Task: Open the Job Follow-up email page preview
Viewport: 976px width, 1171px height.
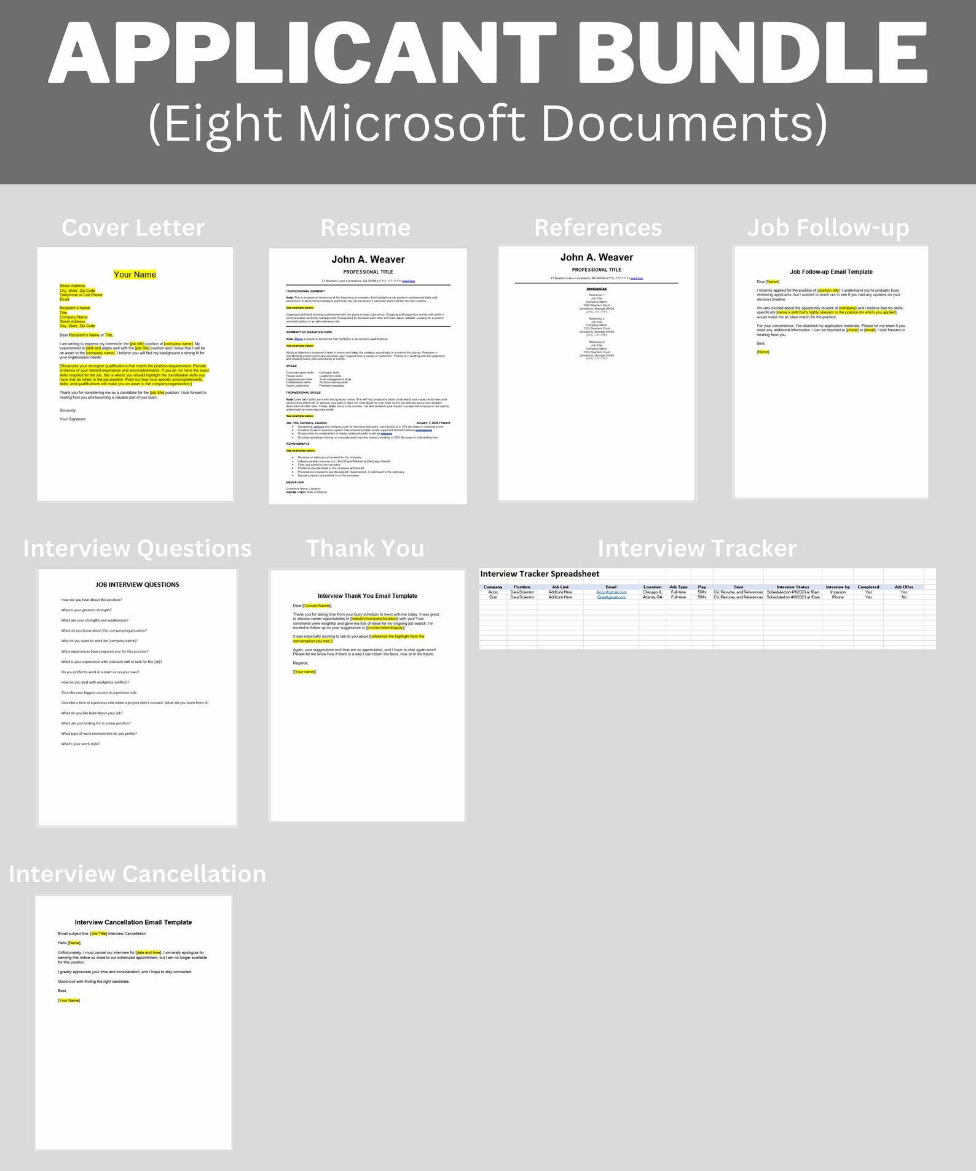Action: tap(830, 372)
